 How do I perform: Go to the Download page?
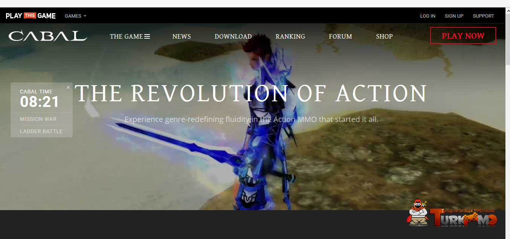pos(233,36)
